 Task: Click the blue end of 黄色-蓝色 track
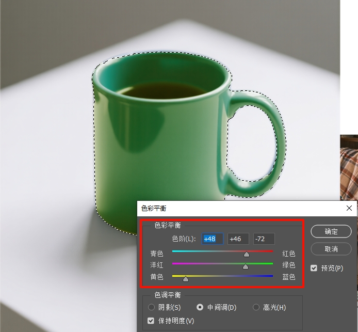270,276
